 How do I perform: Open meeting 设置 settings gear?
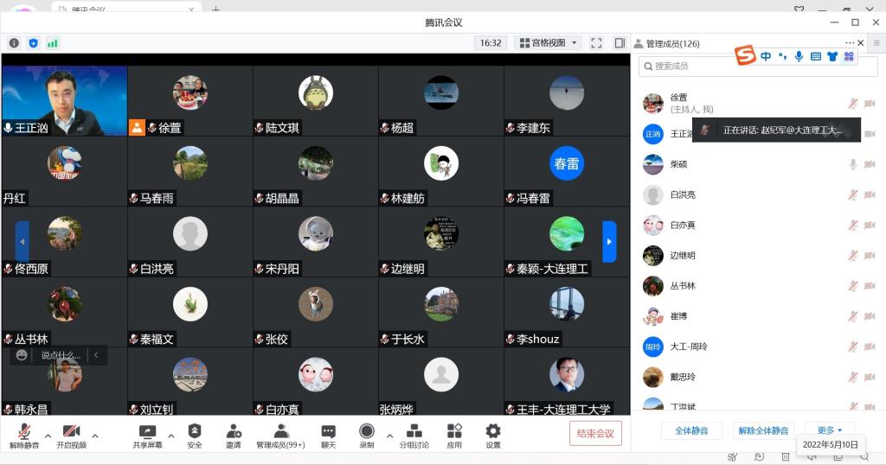point(493,435)
